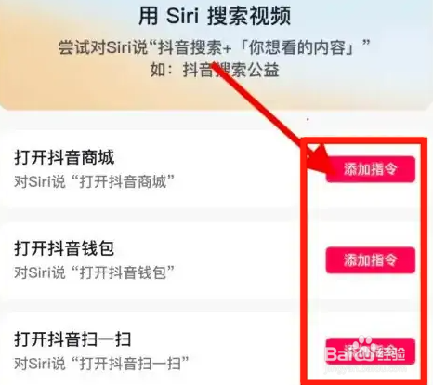Click the 用 Siri 搜索视频 heading
The width and height of the screenshot is (433, 385).
click(x=215, y=16)
